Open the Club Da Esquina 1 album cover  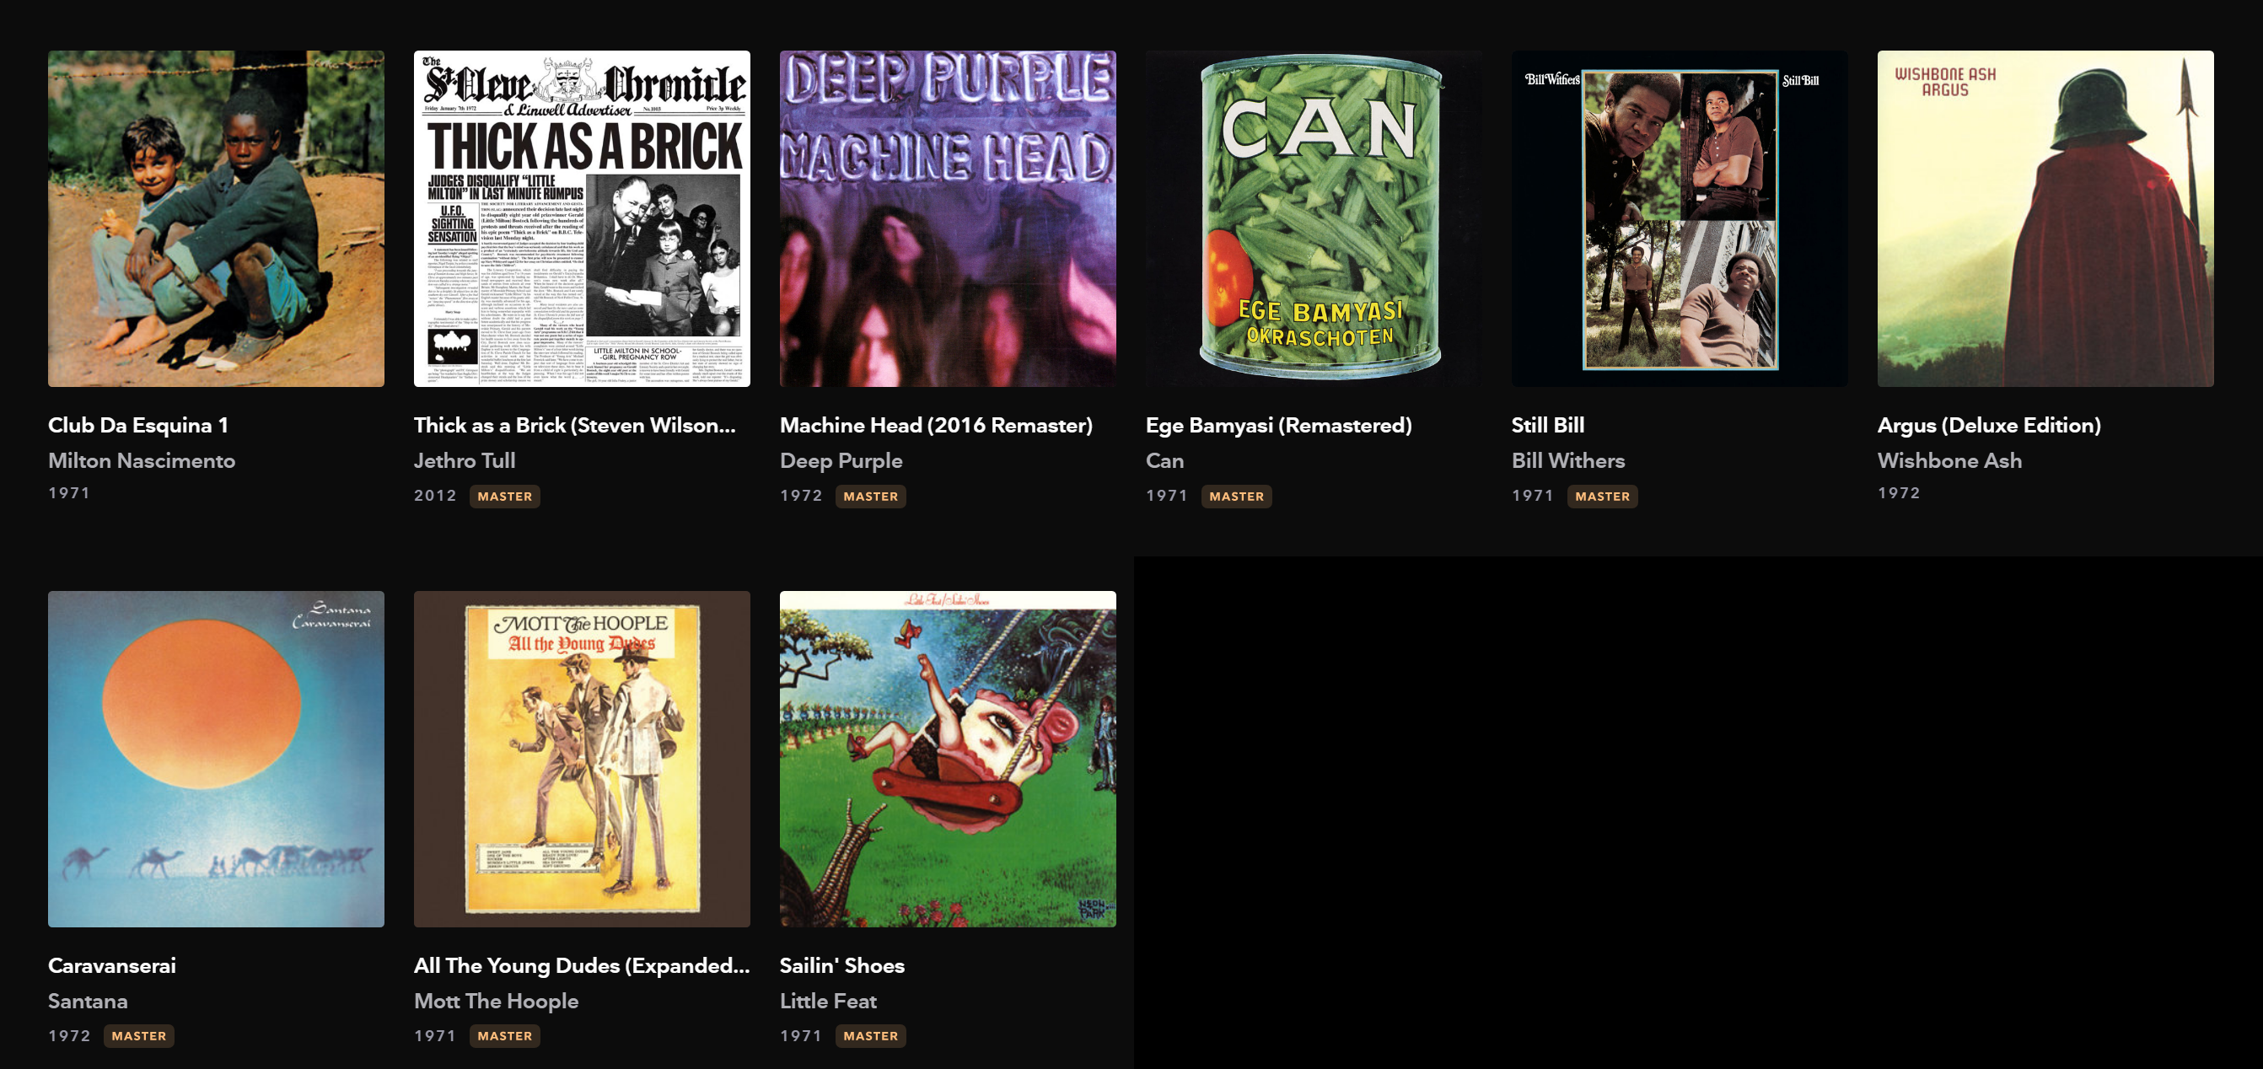click(216, 218)
